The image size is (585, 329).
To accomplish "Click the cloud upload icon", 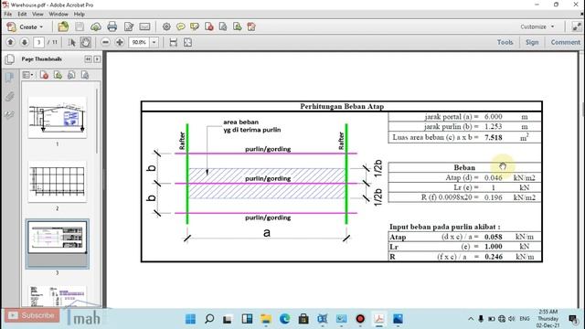I will point(95,27).
